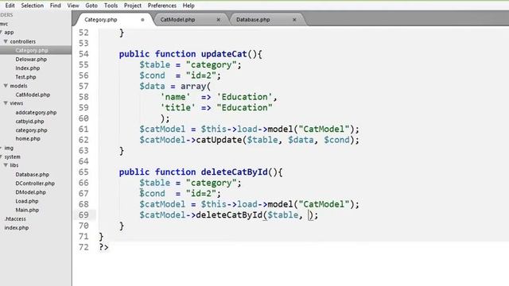Open Test.php from the sidebar
Viewport: 509px width, 286px height.
click(25, 77)
